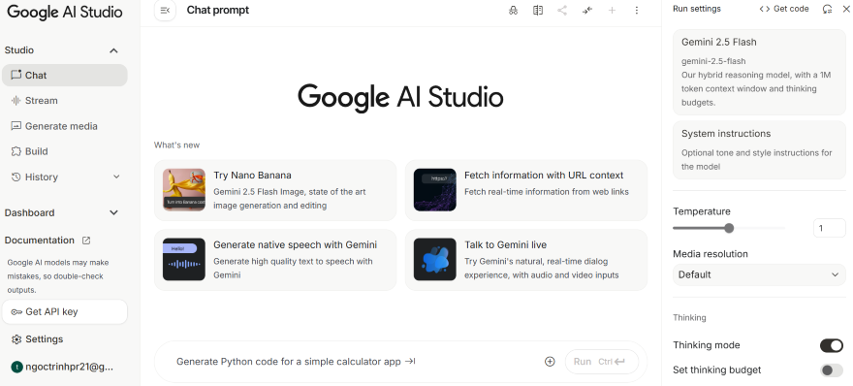Viewport: 853px width, 386px height.
Task: Click the Temperature value field
Action: pyautogui.click(x=829, y=228)
